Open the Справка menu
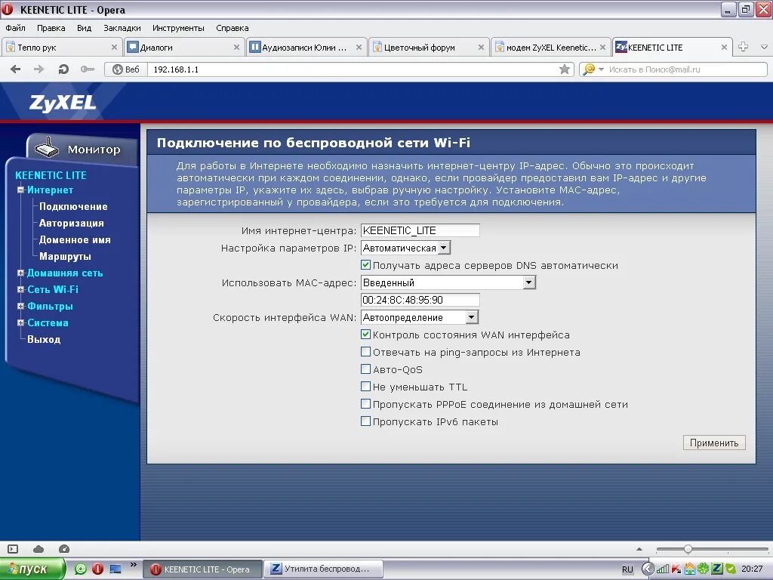This screenshot has height=580, width=773. coord(233,28)
